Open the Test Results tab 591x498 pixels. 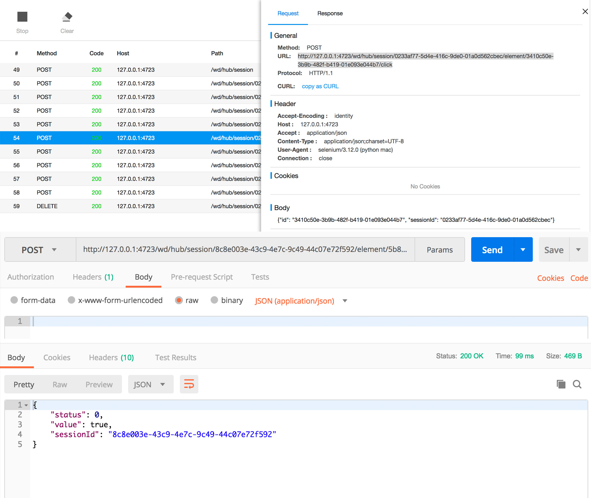[x=176, y=357]
